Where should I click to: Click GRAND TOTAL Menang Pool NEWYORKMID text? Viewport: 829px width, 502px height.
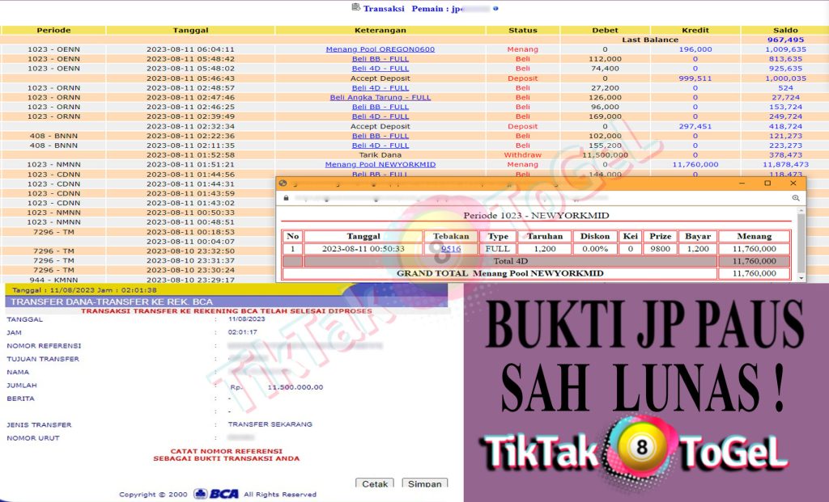pos(500,273)
